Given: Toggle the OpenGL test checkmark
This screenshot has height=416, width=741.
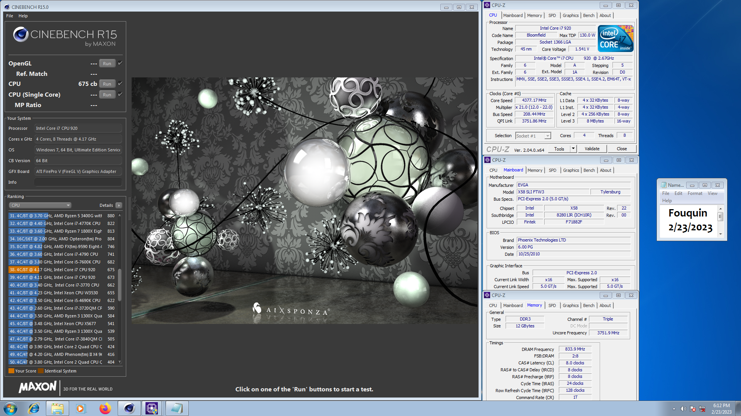Looking at the screenshot, I should coord(120,63).
